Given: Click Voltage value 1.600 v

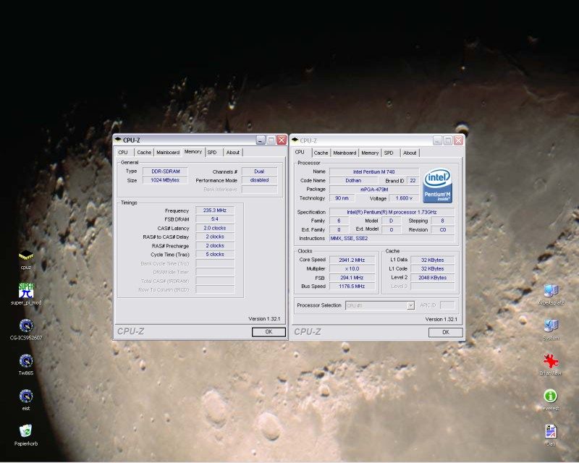Looking at the screenshot, I should point(404,198).
